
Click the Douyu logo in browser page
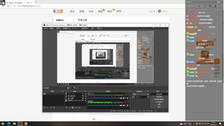pyautogui.click(x=58, y=11)
